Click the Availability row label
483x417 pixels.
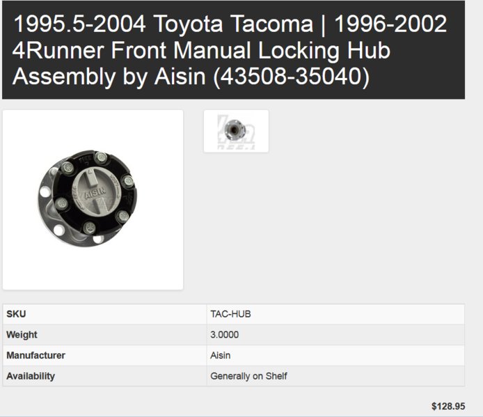point(31,376)
